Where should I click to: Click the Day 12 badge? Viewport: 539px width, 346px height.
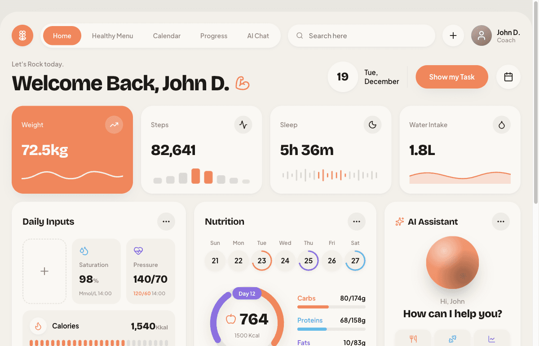click(x=247, y=293)
